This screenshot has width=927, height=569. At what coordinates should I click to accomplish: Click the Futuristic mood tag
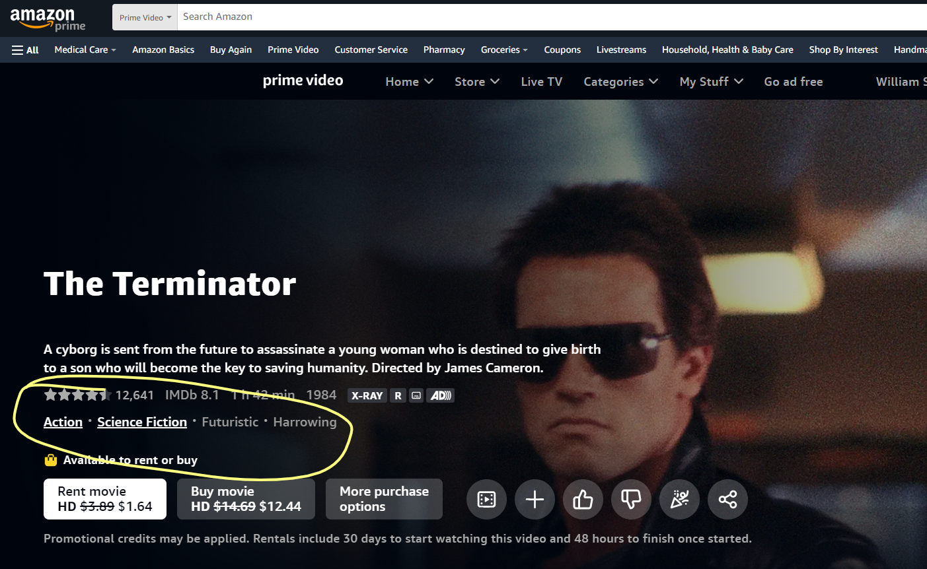point(230,422)
